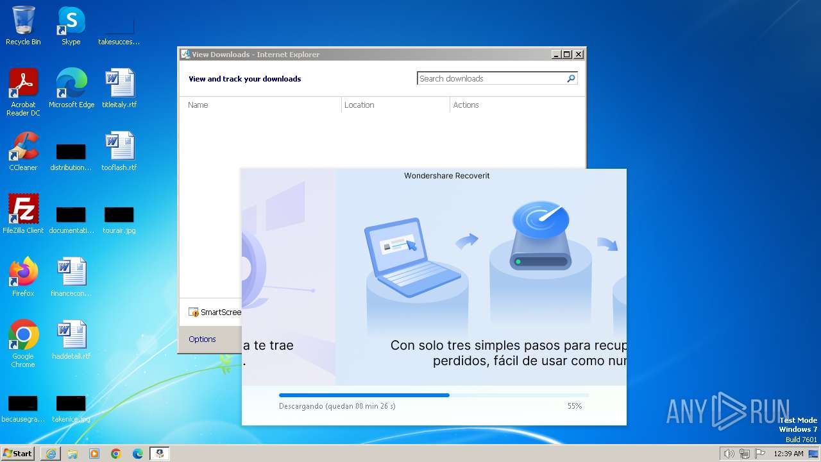
Task: Open the FileZilla Client desktop icon
Action: [x=23, y=214]
